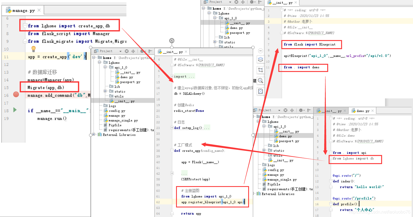Open manage_single.py in middle window's project tree
This screenshot has height=217, width=413.
coord(121,120)
